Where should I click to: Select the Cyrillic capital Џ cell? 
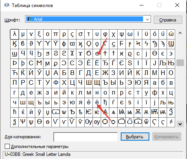pyautogui.click(x=47, y=73)
